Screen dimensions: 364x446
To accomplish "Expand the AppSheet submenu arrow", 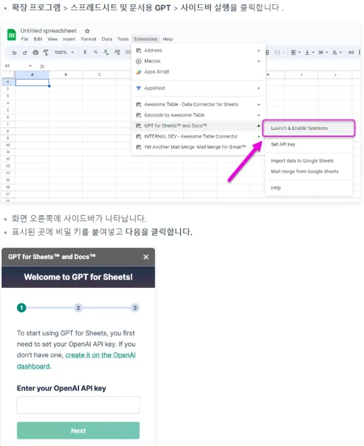I will click(x=259, y=88).
